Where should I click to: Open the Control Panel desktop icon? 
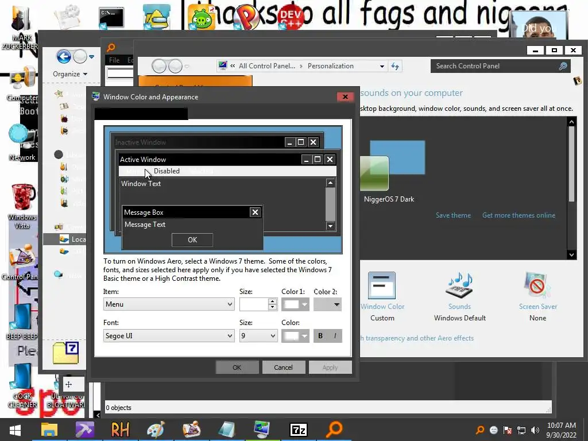pos(22,262)
